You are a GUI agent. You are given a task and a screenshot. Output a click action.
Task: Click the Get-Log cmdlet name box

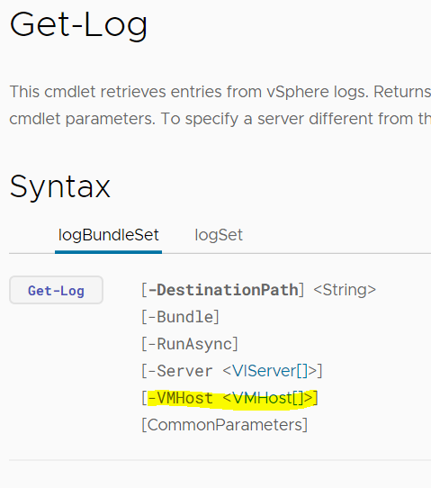56,290
